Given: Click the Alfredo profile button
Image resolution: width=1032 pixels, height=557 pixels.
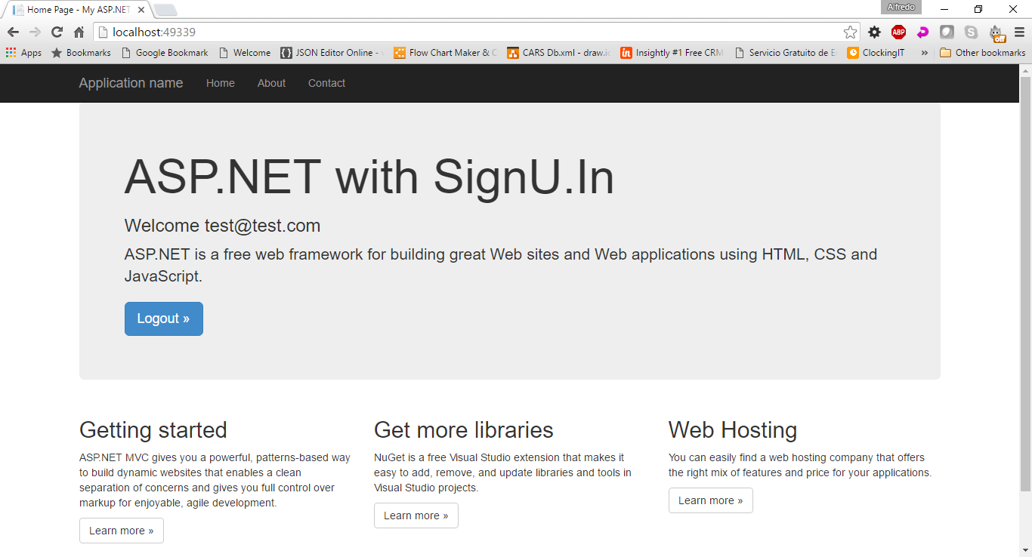Looking at the screenshot, I should [901, 7].
